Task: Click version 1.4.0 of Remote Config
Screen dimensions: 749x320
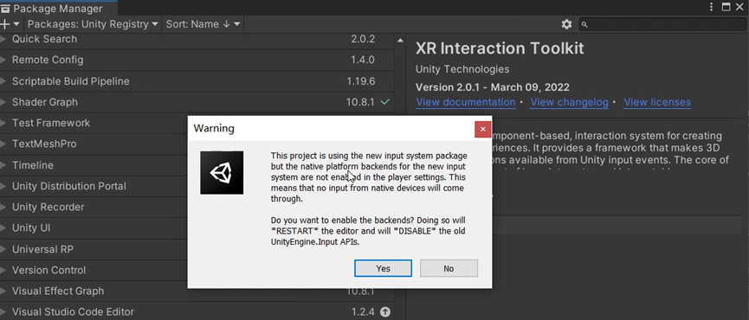Action: 363,60
